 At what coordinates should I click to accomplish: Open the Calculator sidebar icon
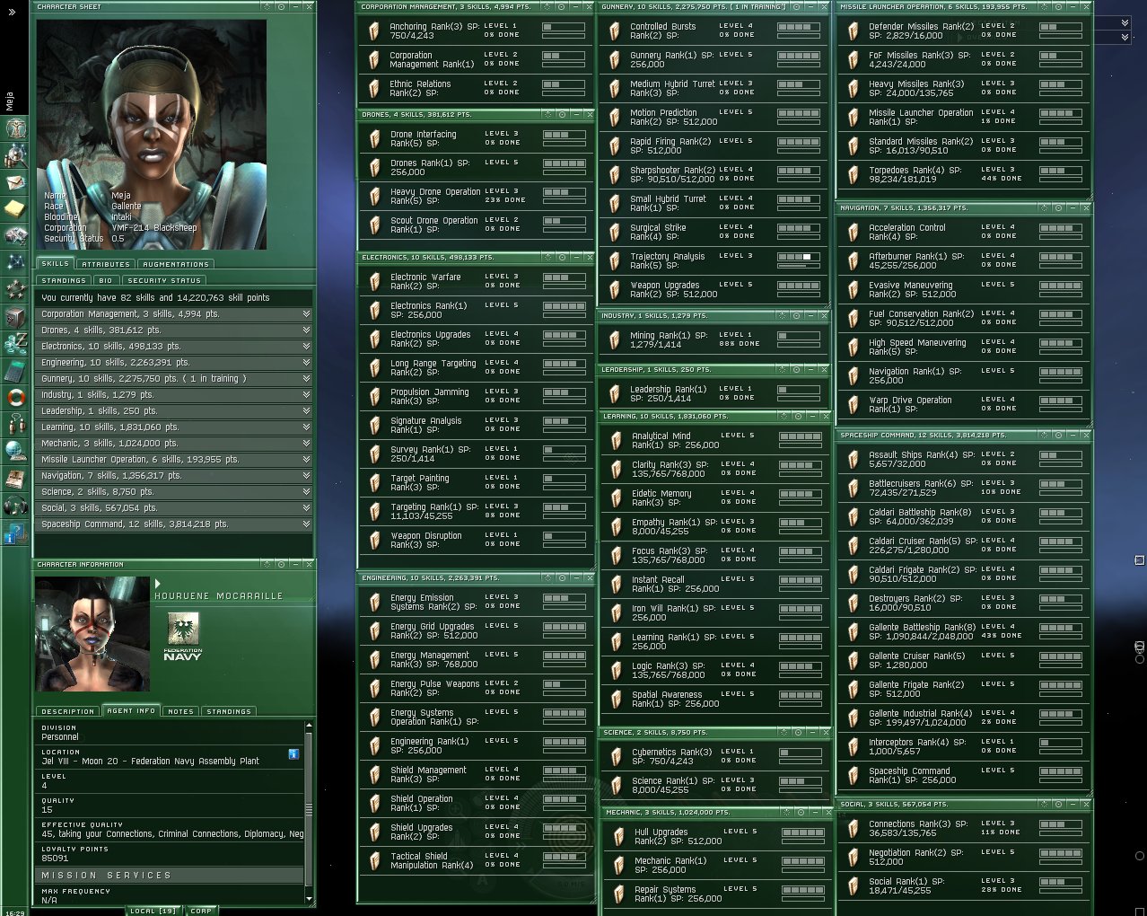(15, 371)
